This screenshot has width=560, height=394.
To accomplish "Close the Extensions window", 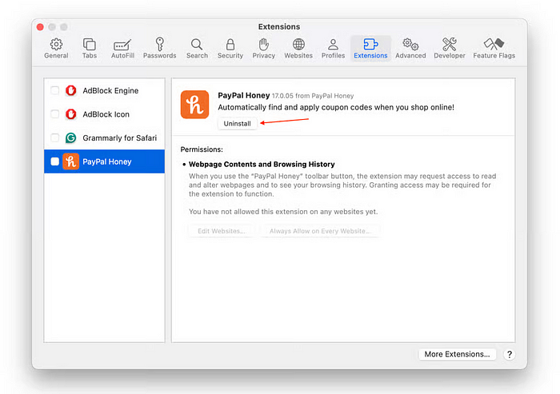I will (x=40, y=26).
